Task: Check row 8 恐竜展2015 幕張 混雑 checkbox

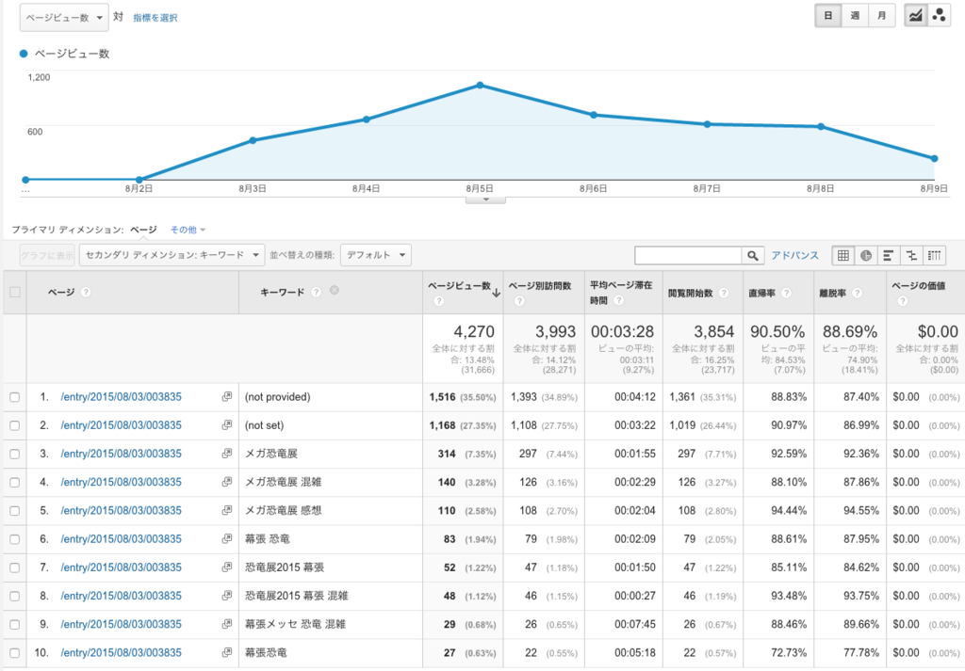Action: tap(15, 596)
